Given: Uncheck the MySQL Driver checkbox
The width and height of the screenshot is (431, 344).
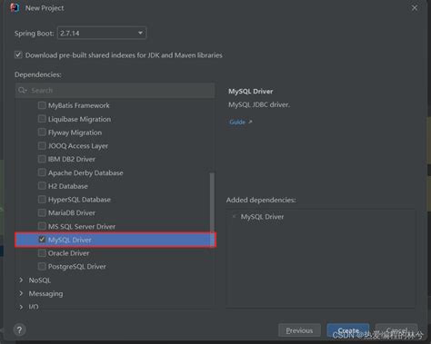Looking at the screenshot, I should point(42,240).
